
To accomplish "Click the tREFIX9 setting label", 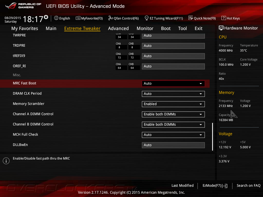I will point(19,56).
